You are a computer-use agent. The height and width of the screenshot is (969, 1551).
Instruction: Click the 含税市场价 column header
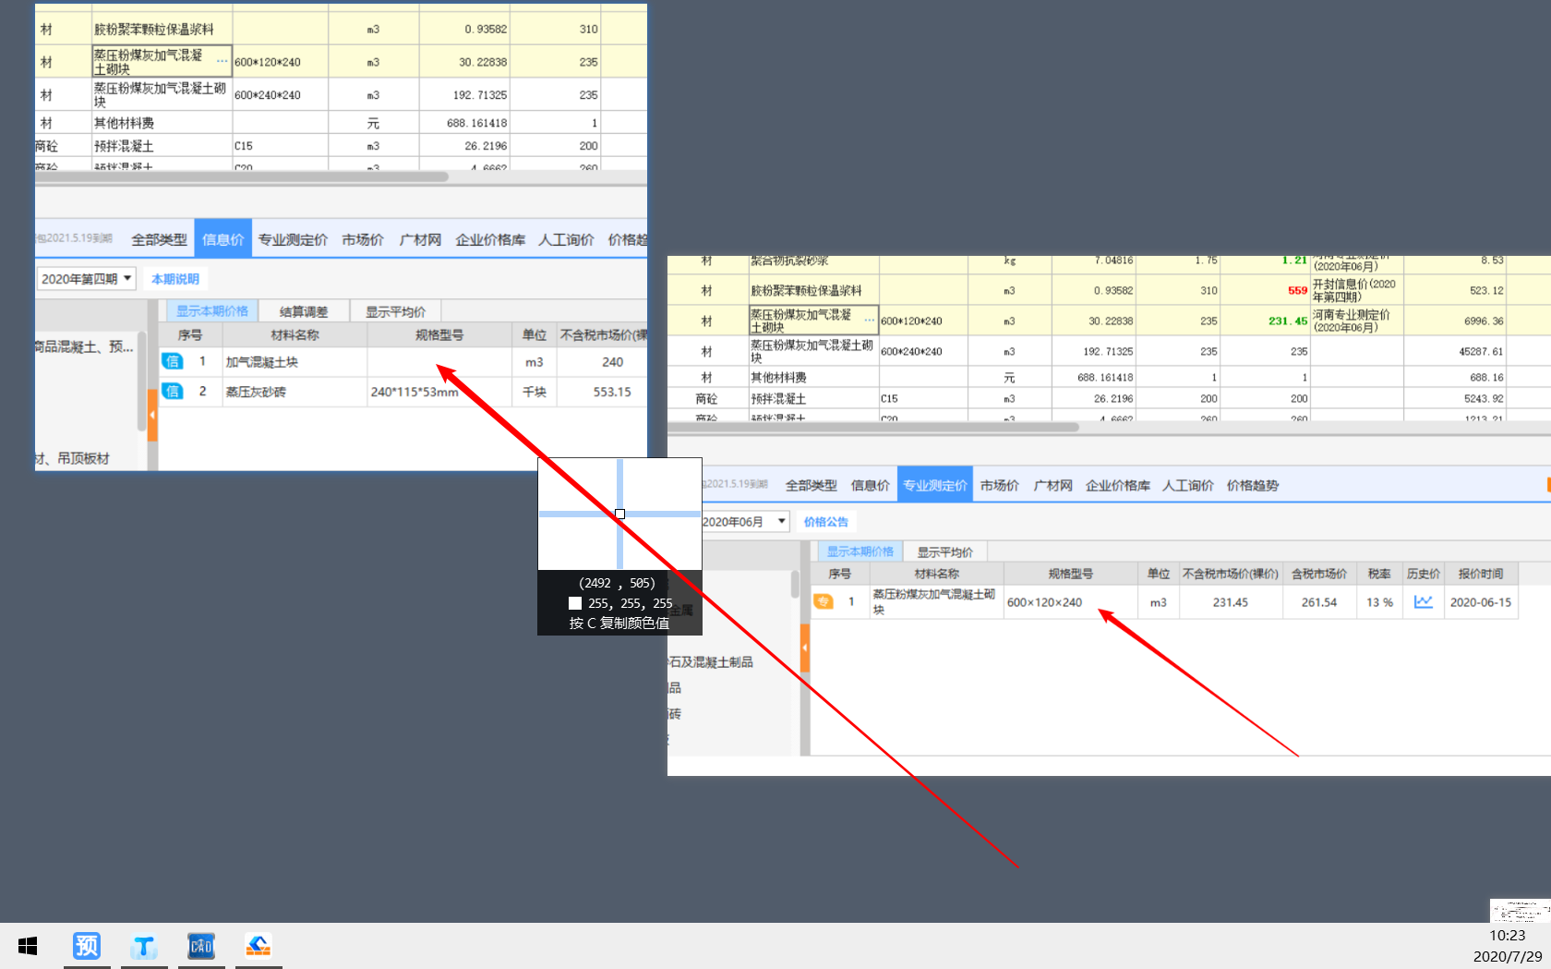[x=1318, y=574]
